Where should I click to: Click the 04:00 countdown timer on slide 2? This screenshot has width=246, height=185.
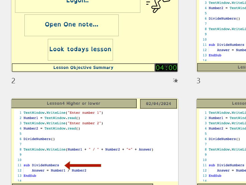[166, 68]
